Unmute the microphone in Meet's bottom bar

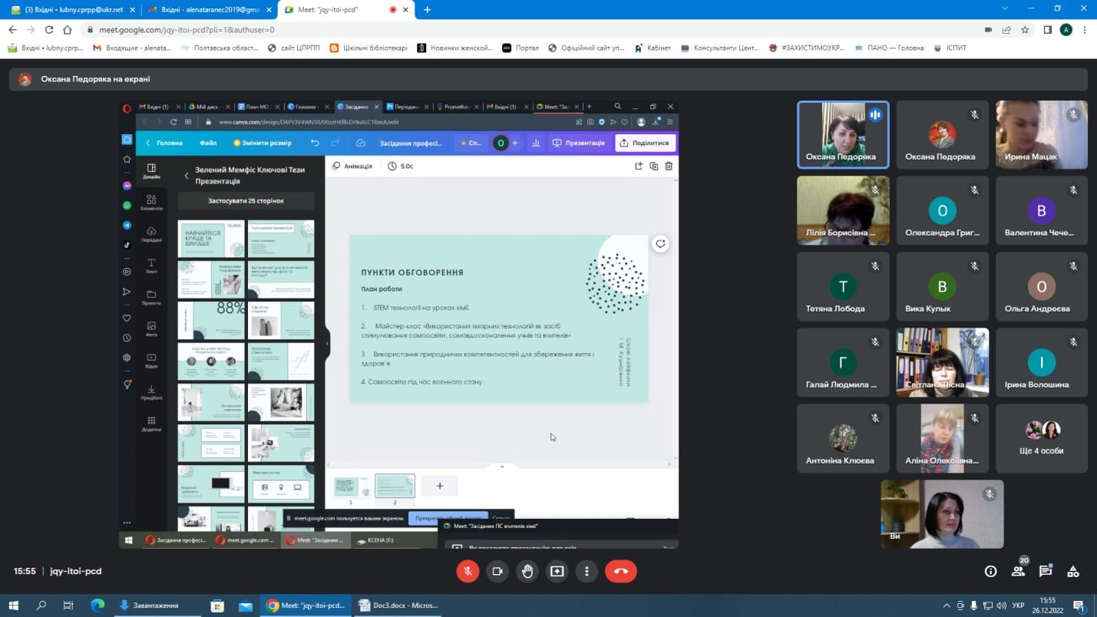468,571
